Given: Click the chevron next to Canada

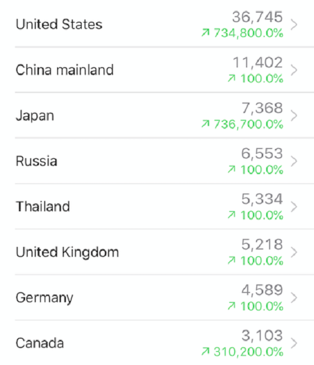Looking at the screenshot, I should [x=294, y=343].
